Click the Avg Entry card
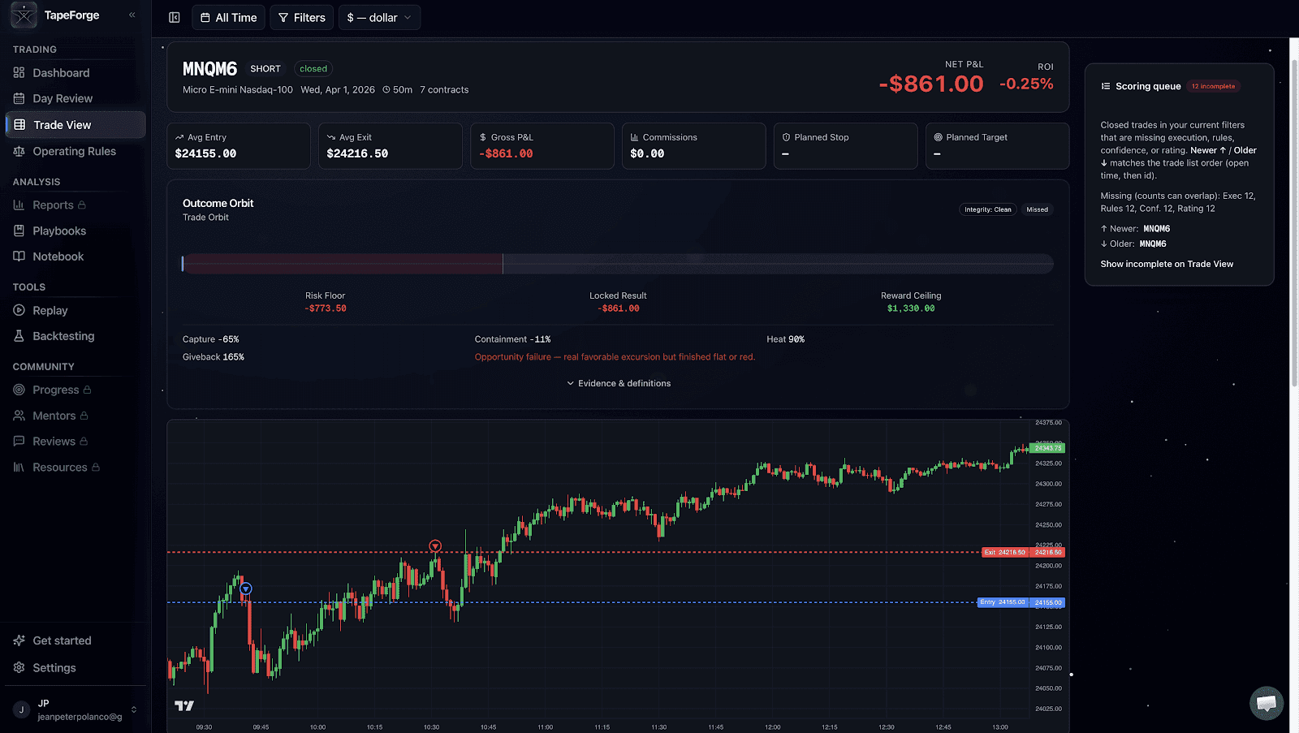The image size is (1299, 733). click(239, 146)
